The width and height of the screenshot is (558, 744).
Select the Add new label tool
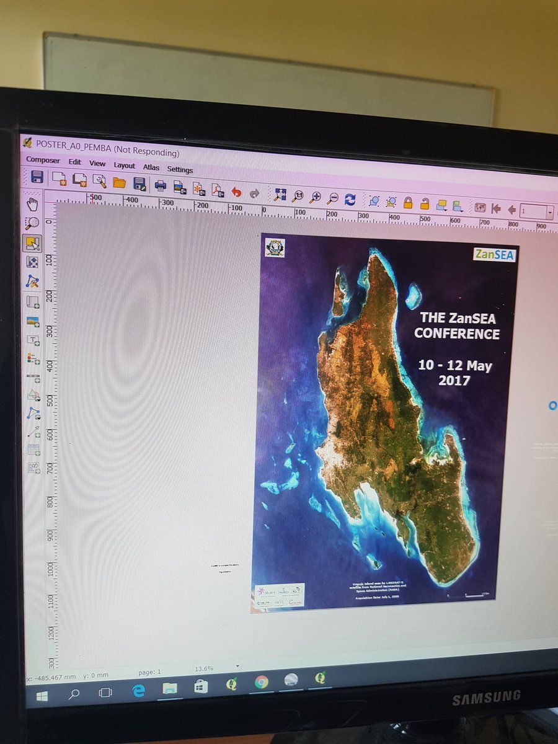click(33, 340)
